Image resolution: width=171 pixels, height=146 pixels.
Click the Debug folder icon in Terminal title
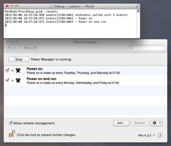point(51,6)
